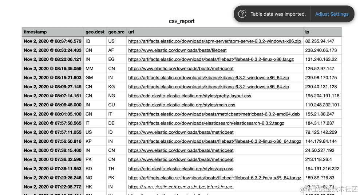
Task: Select the timestamp cell Nov 2, 2020 @ 08:22:06.121
Action: click(52, 59)
